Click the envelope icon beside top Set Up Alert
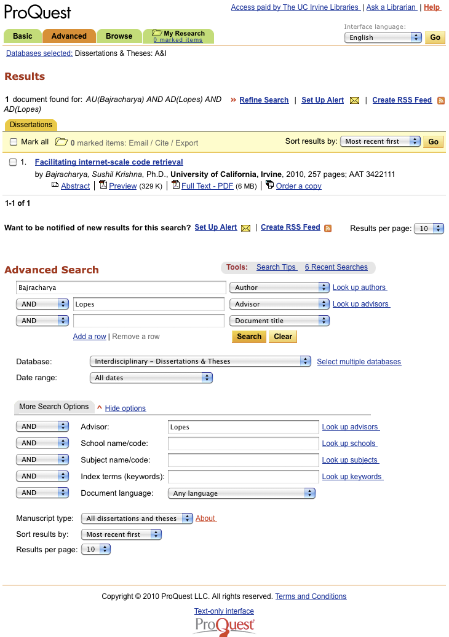Viewport: 449px width, 637px height. pyautogui.click(x=355, y=100)
